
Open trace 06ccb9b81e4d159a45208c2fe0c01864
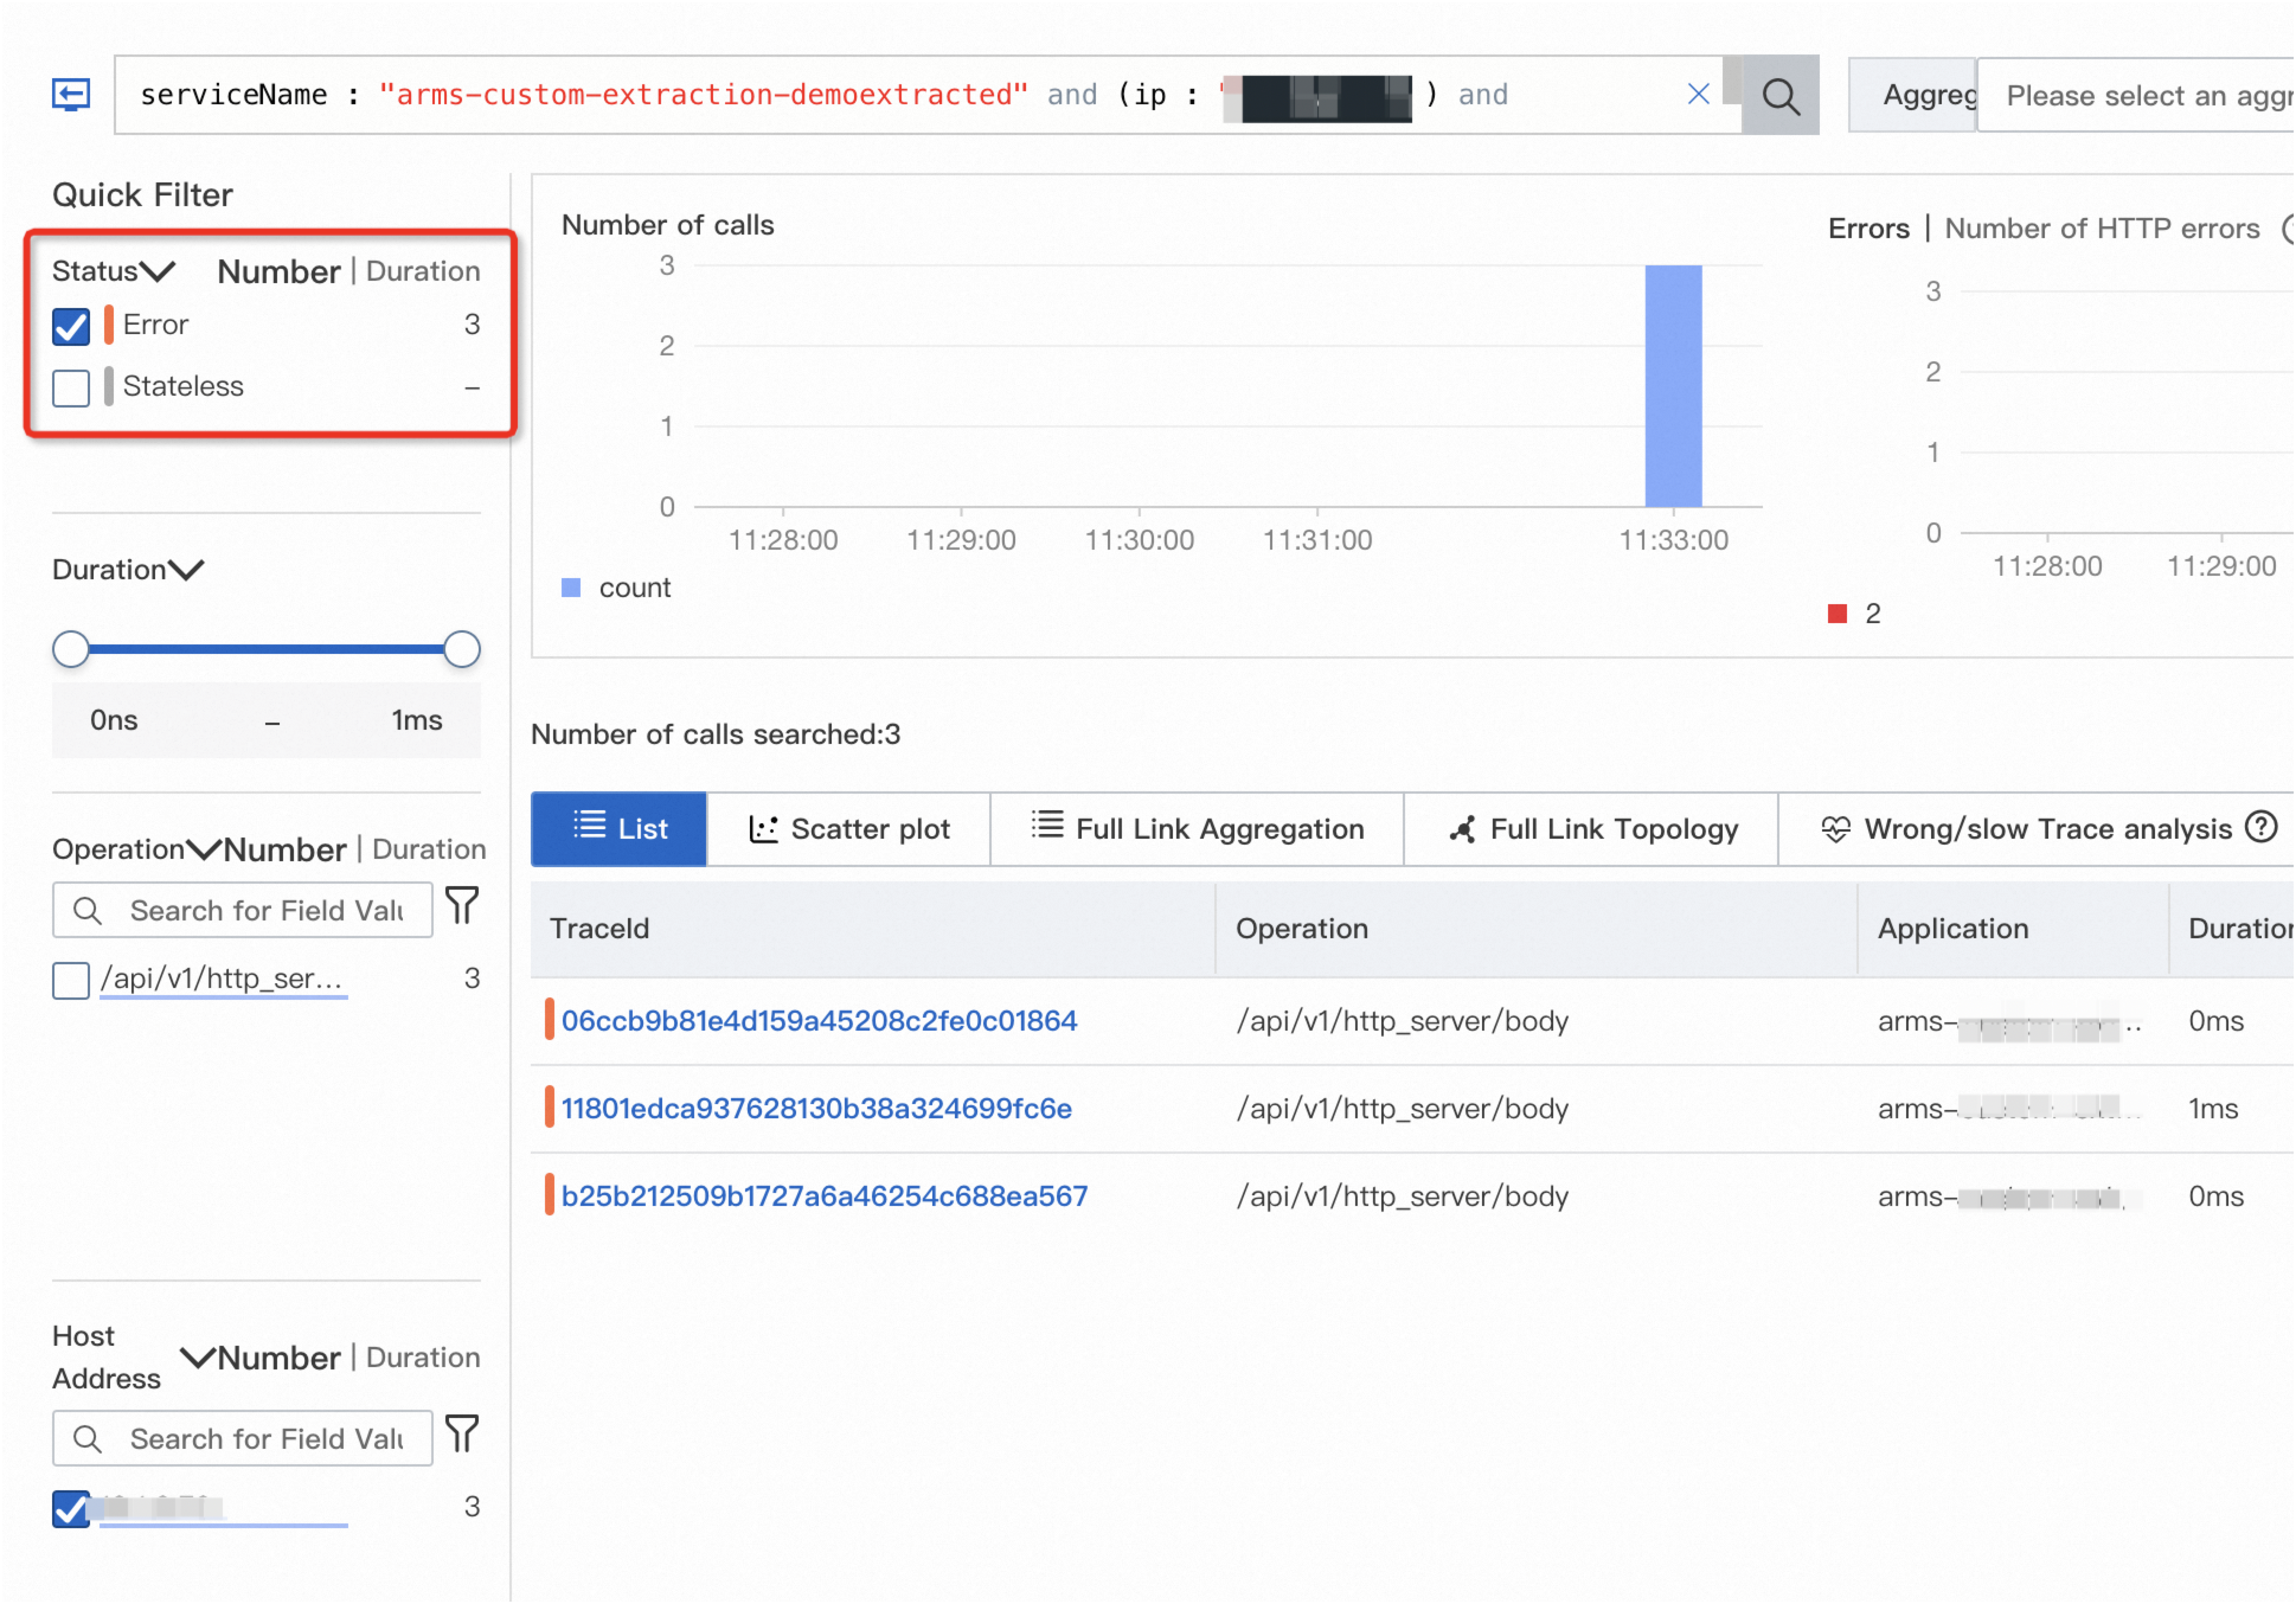[819, 1021]
